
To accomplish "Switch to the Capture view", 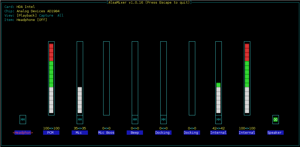I will point(46,16).
